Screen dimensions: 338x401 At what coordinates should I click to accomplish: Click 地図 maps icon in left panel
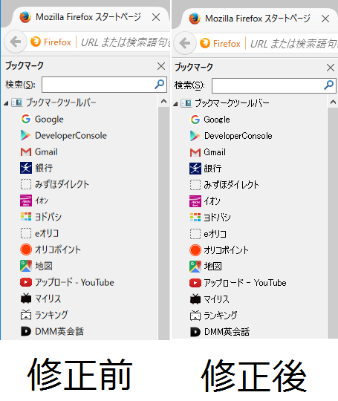tap(26, 266)
